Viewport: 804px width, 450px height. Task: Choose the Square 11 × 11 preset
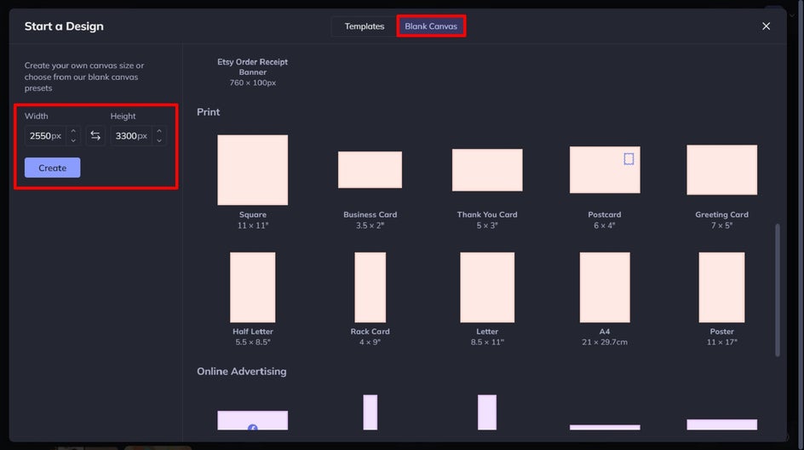252,170
